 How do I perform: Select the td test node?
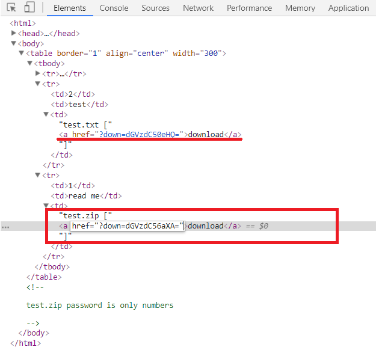[x=79, y=105]
